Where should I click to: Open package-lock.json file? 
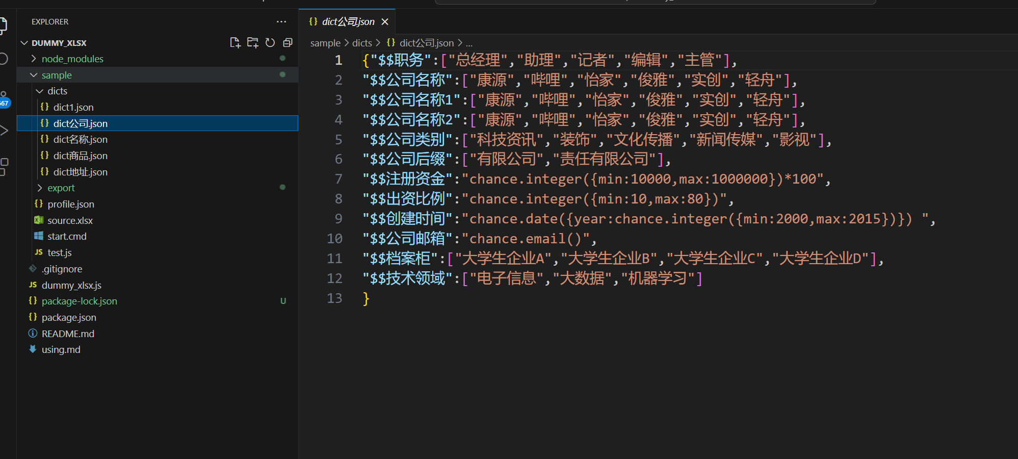click(x=158, y=301)
